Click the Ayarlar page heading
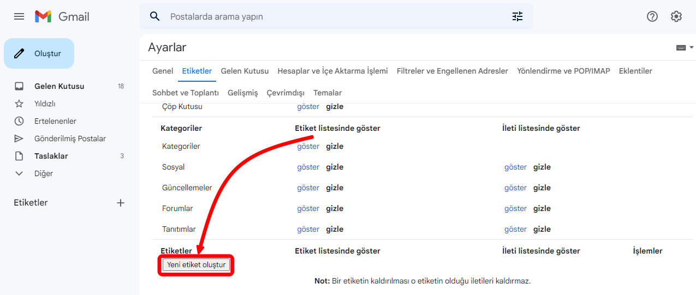The height and width of the screenshot is (295, 696). coord(167,47)
